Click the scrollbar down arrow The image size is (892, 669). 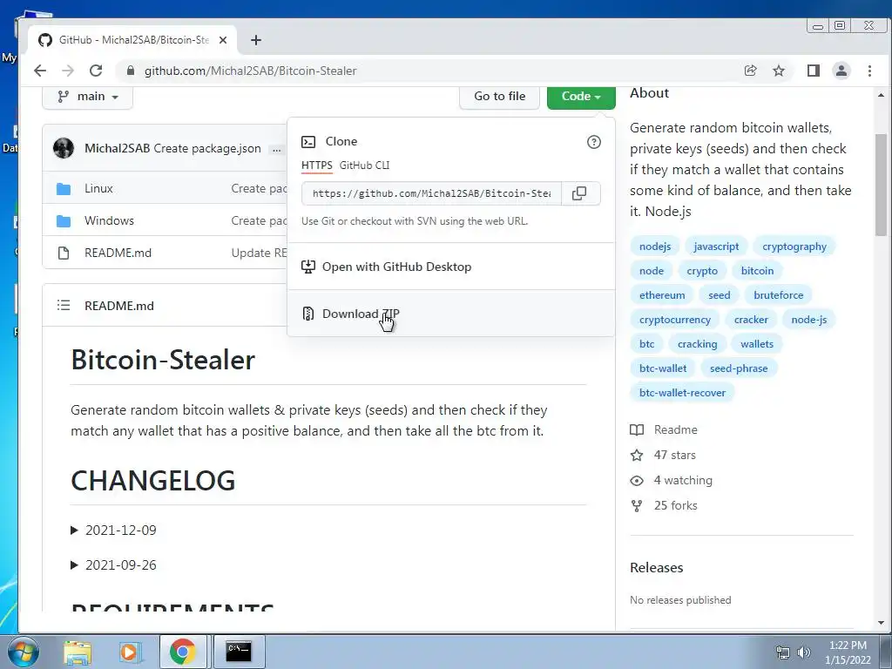point(881,623)
